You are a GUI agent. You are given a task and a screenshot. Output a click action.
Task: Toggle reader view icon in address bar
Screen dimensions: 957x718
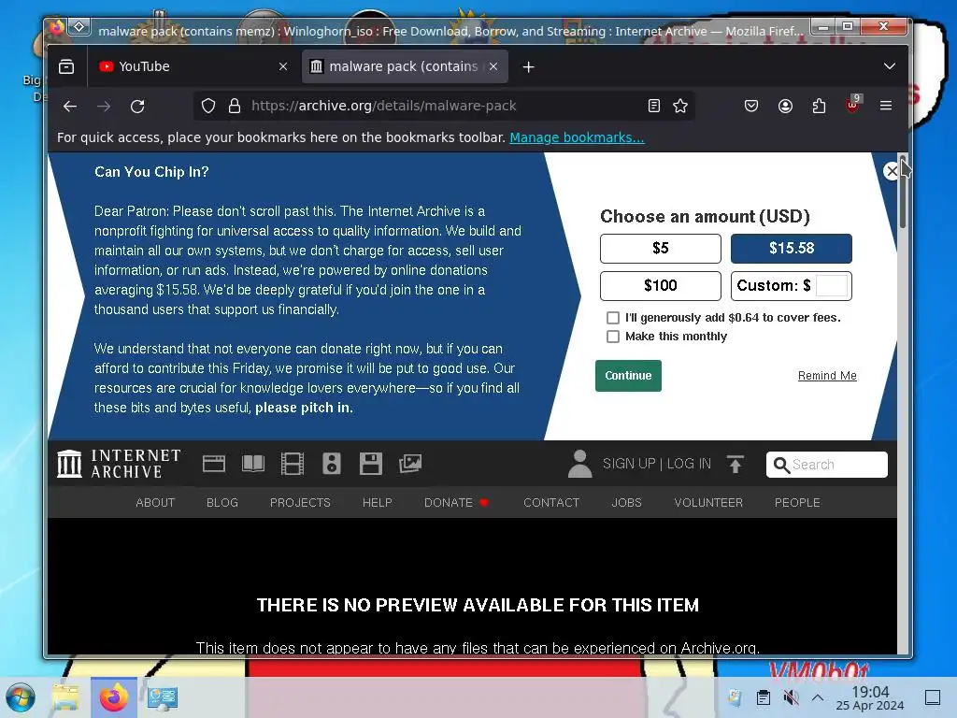653,107
